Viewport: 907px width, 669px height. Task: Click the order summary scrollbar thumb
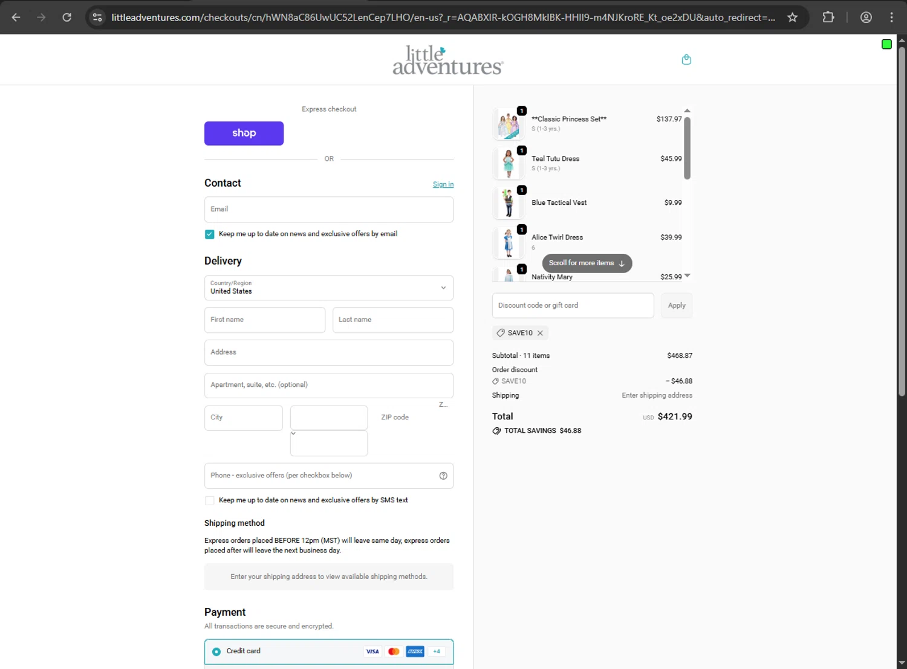(x=687, y=148)
